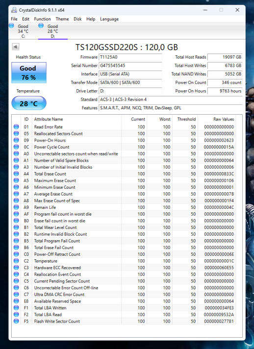Open the File menu
The height and width of the screenshot is (349, 254).
click(14, 19)
